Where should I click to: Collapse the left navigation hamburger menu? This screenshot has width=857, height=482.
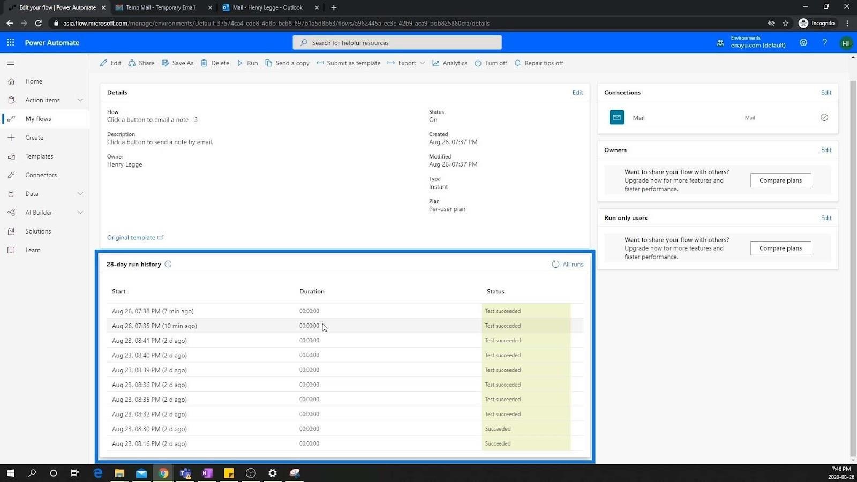pos(11,63)
